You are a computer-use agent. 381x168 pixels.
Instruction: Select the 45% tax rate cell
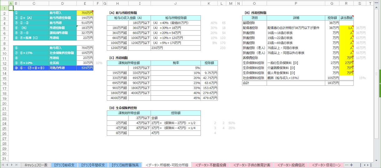[176, 98]
